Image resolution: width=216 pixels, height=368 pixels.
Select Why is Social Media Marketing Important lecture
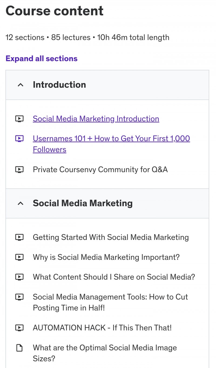coord(106,257)
